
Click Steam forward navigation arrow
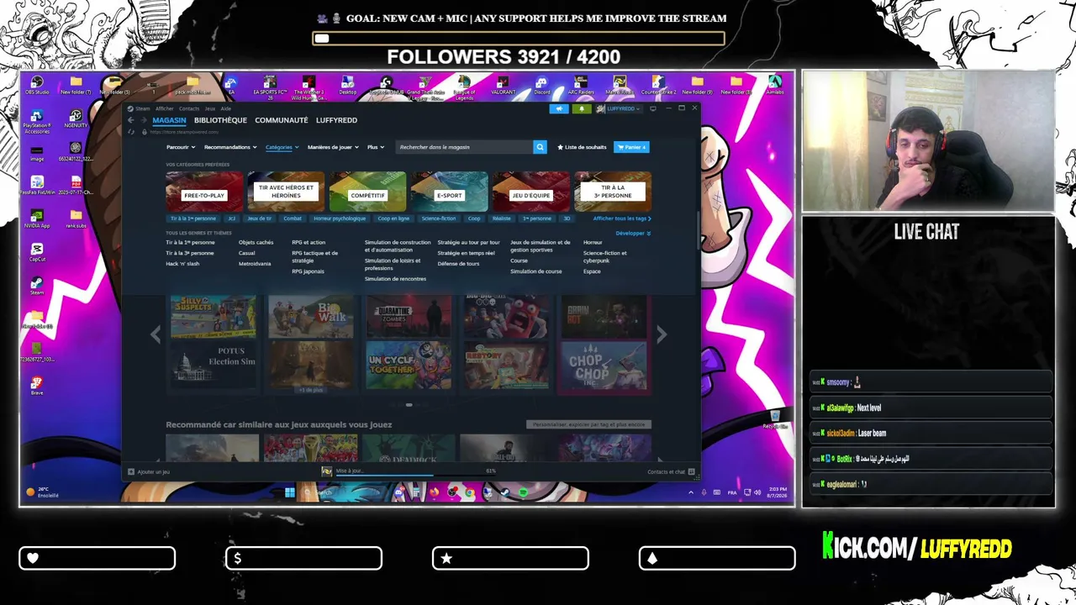pos(142,120)
